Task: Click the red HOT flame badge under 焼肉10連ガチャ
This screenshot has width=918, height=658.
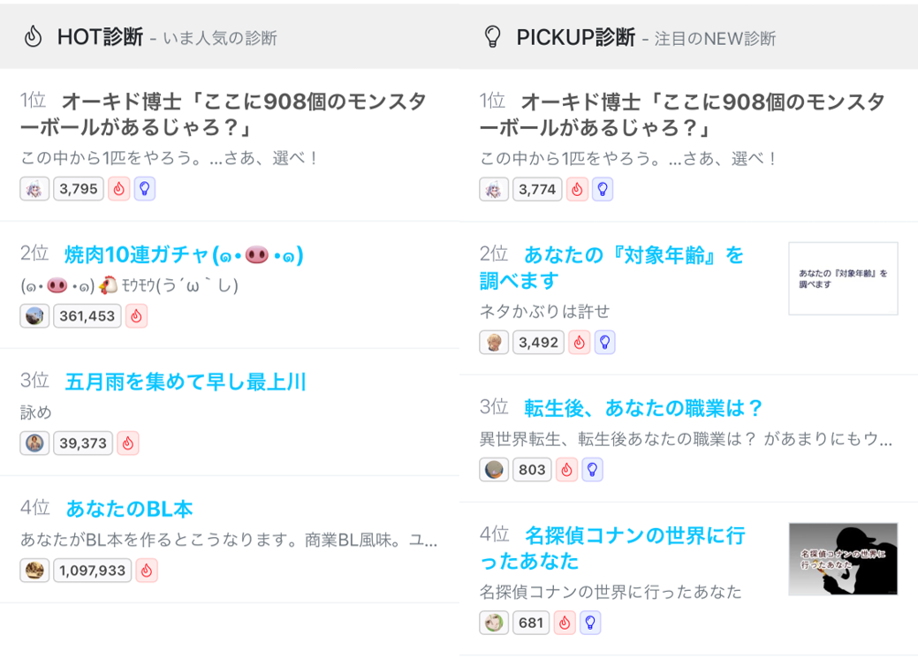Action: pyautogui.click(x=136, y=316)
